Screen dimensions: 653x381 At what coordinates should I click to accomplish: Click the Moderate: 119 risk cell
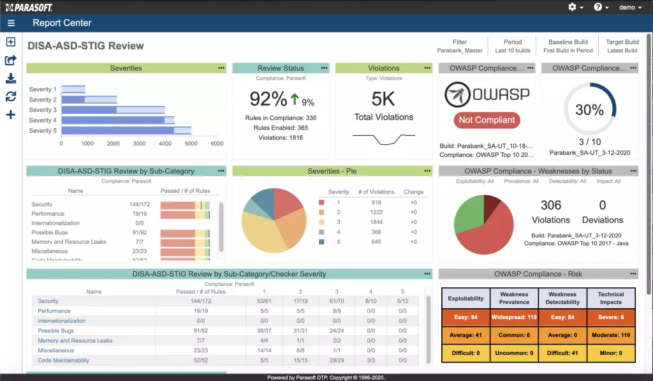(x=611, y=335)
